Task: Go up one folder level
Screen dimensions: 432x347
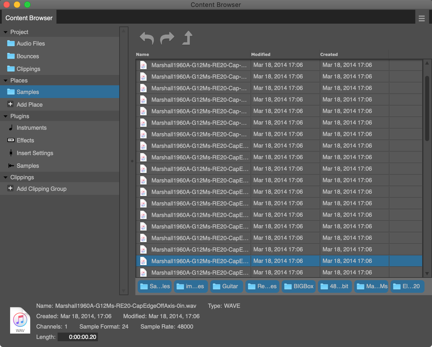Action: click(187, 38)
